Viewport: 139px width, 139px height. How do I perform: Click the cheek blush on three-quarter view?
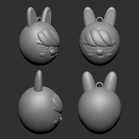pyautogui.click(x=42, y=55)
